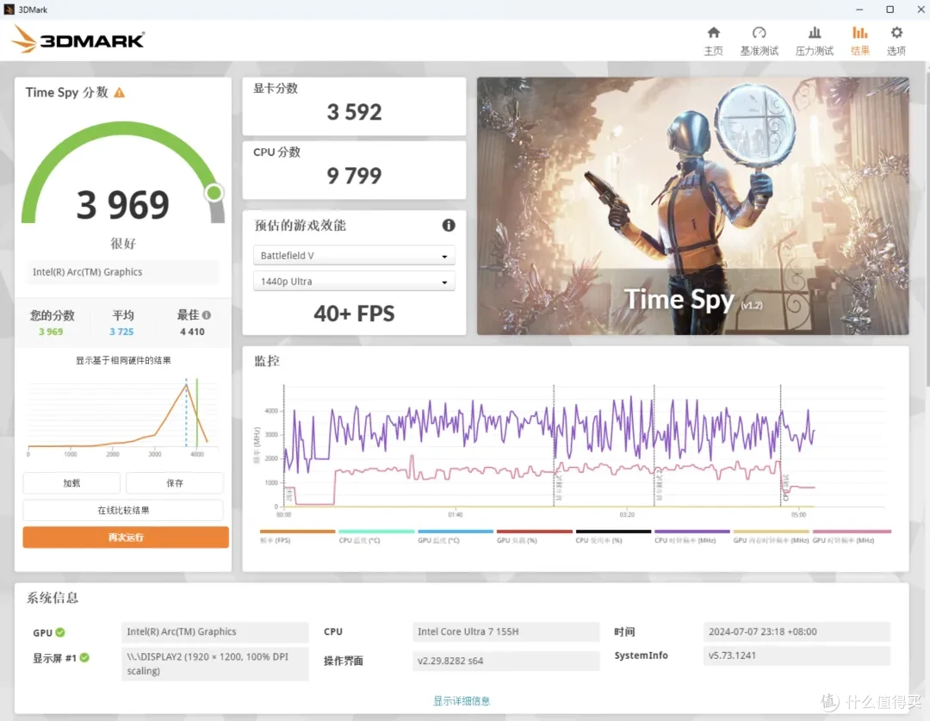Select the graphics score value 3 592

(x=354, y=112)
